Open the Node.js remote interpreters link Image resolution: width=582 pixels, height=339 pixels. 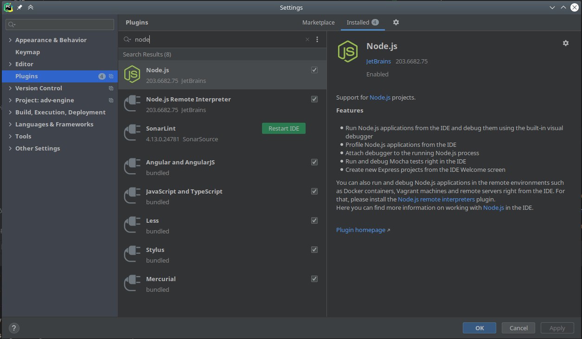(436, 200)
